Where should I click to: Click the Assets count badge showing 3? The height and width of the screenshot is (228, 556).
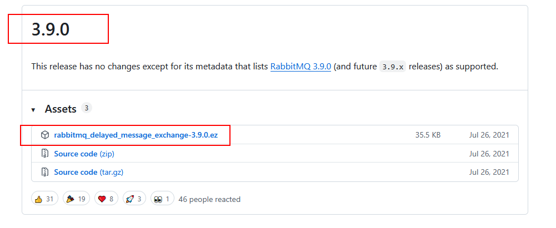click(x=86, y=108)
